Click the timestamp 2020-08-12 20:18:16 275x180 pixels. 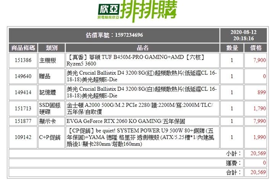(243, 35)
